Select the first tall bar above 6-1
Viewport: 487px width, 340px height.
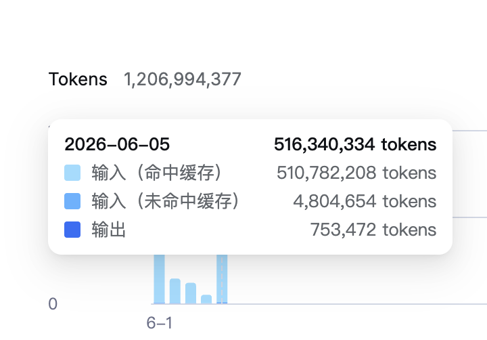click(x=160, y=279)
